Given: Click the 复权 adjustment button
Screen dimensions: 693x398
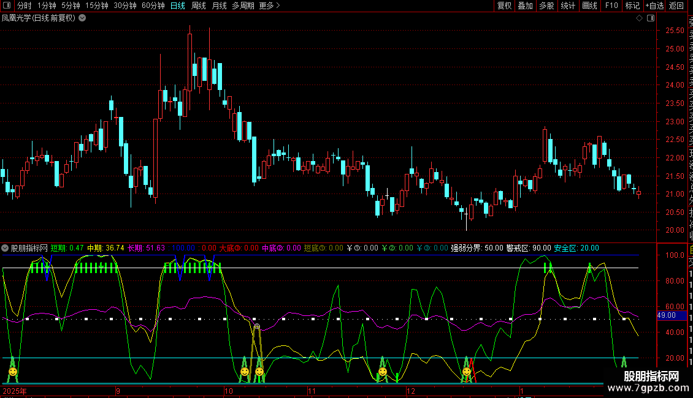Looking at the screenshot, I should tap(504, 6).
